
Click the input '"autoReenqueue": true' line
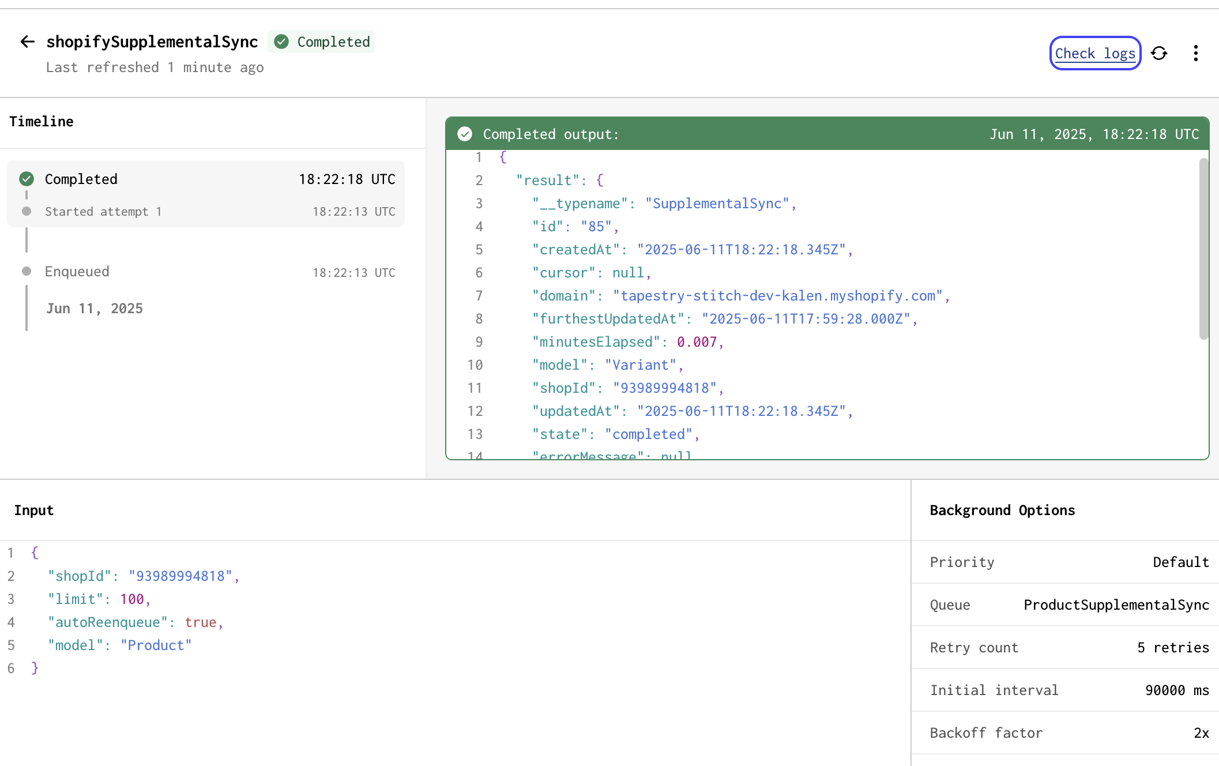136,622
